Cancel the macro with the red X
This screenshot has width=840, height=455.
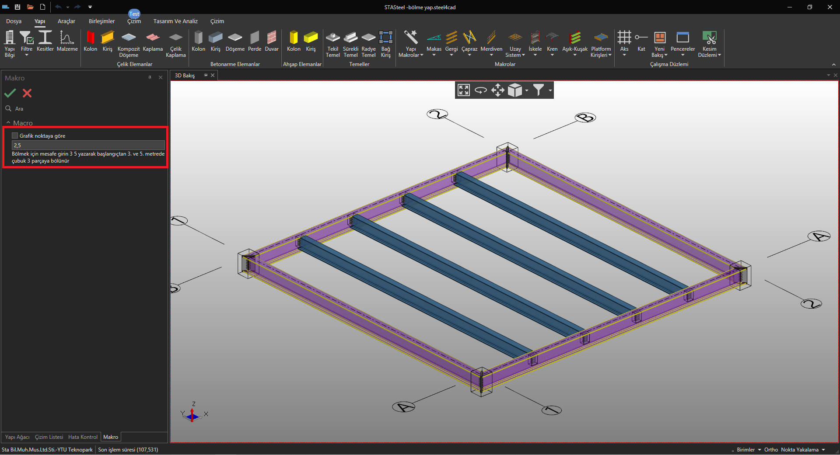click(27, 93)
